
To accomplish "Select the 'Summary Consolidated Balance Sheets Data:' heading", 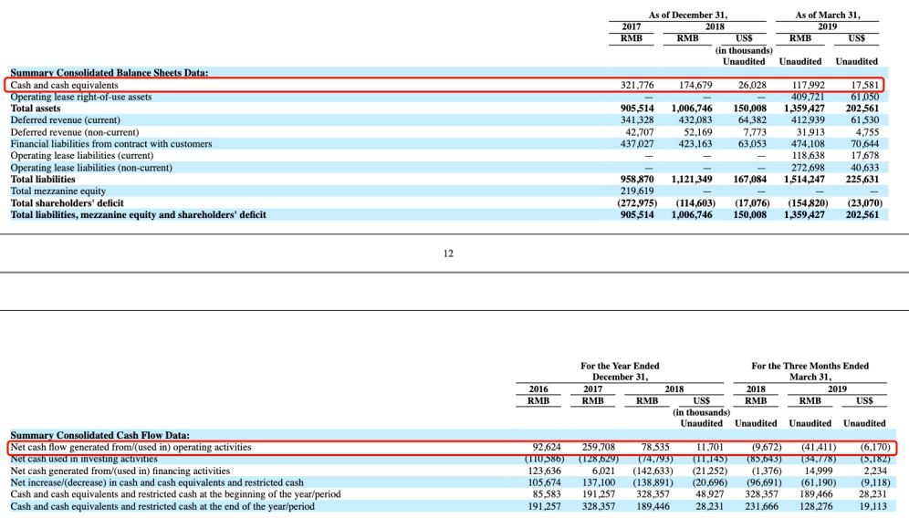I will click(109, 73).
